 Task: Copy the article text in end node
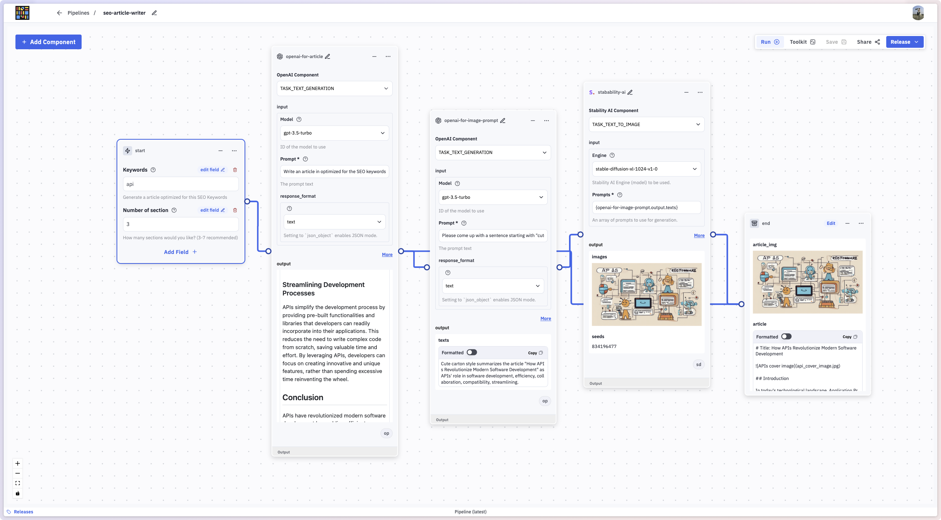(x=850, y=337)
